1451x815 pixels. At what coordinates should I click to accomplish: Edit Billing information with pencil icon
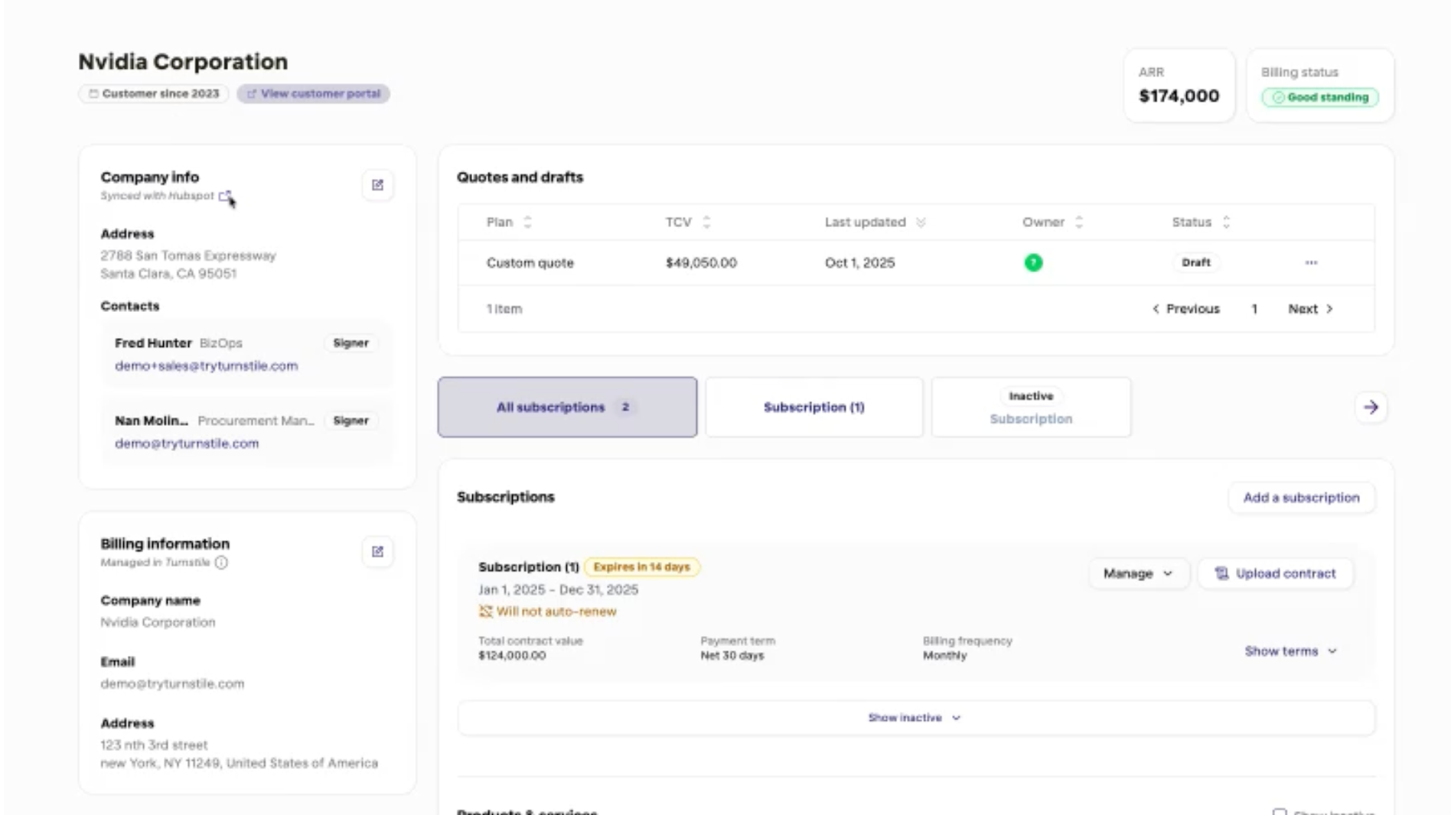(x=377, y=552)
